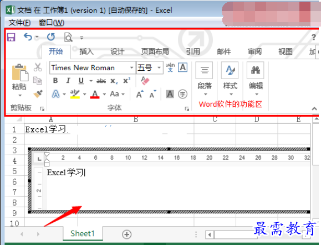Click the phonetic guide wén icon
The image size is (321, 246).
pos(170,67)
